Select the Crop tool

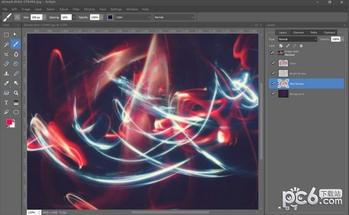pyautogui.click(x=6, y=54)
